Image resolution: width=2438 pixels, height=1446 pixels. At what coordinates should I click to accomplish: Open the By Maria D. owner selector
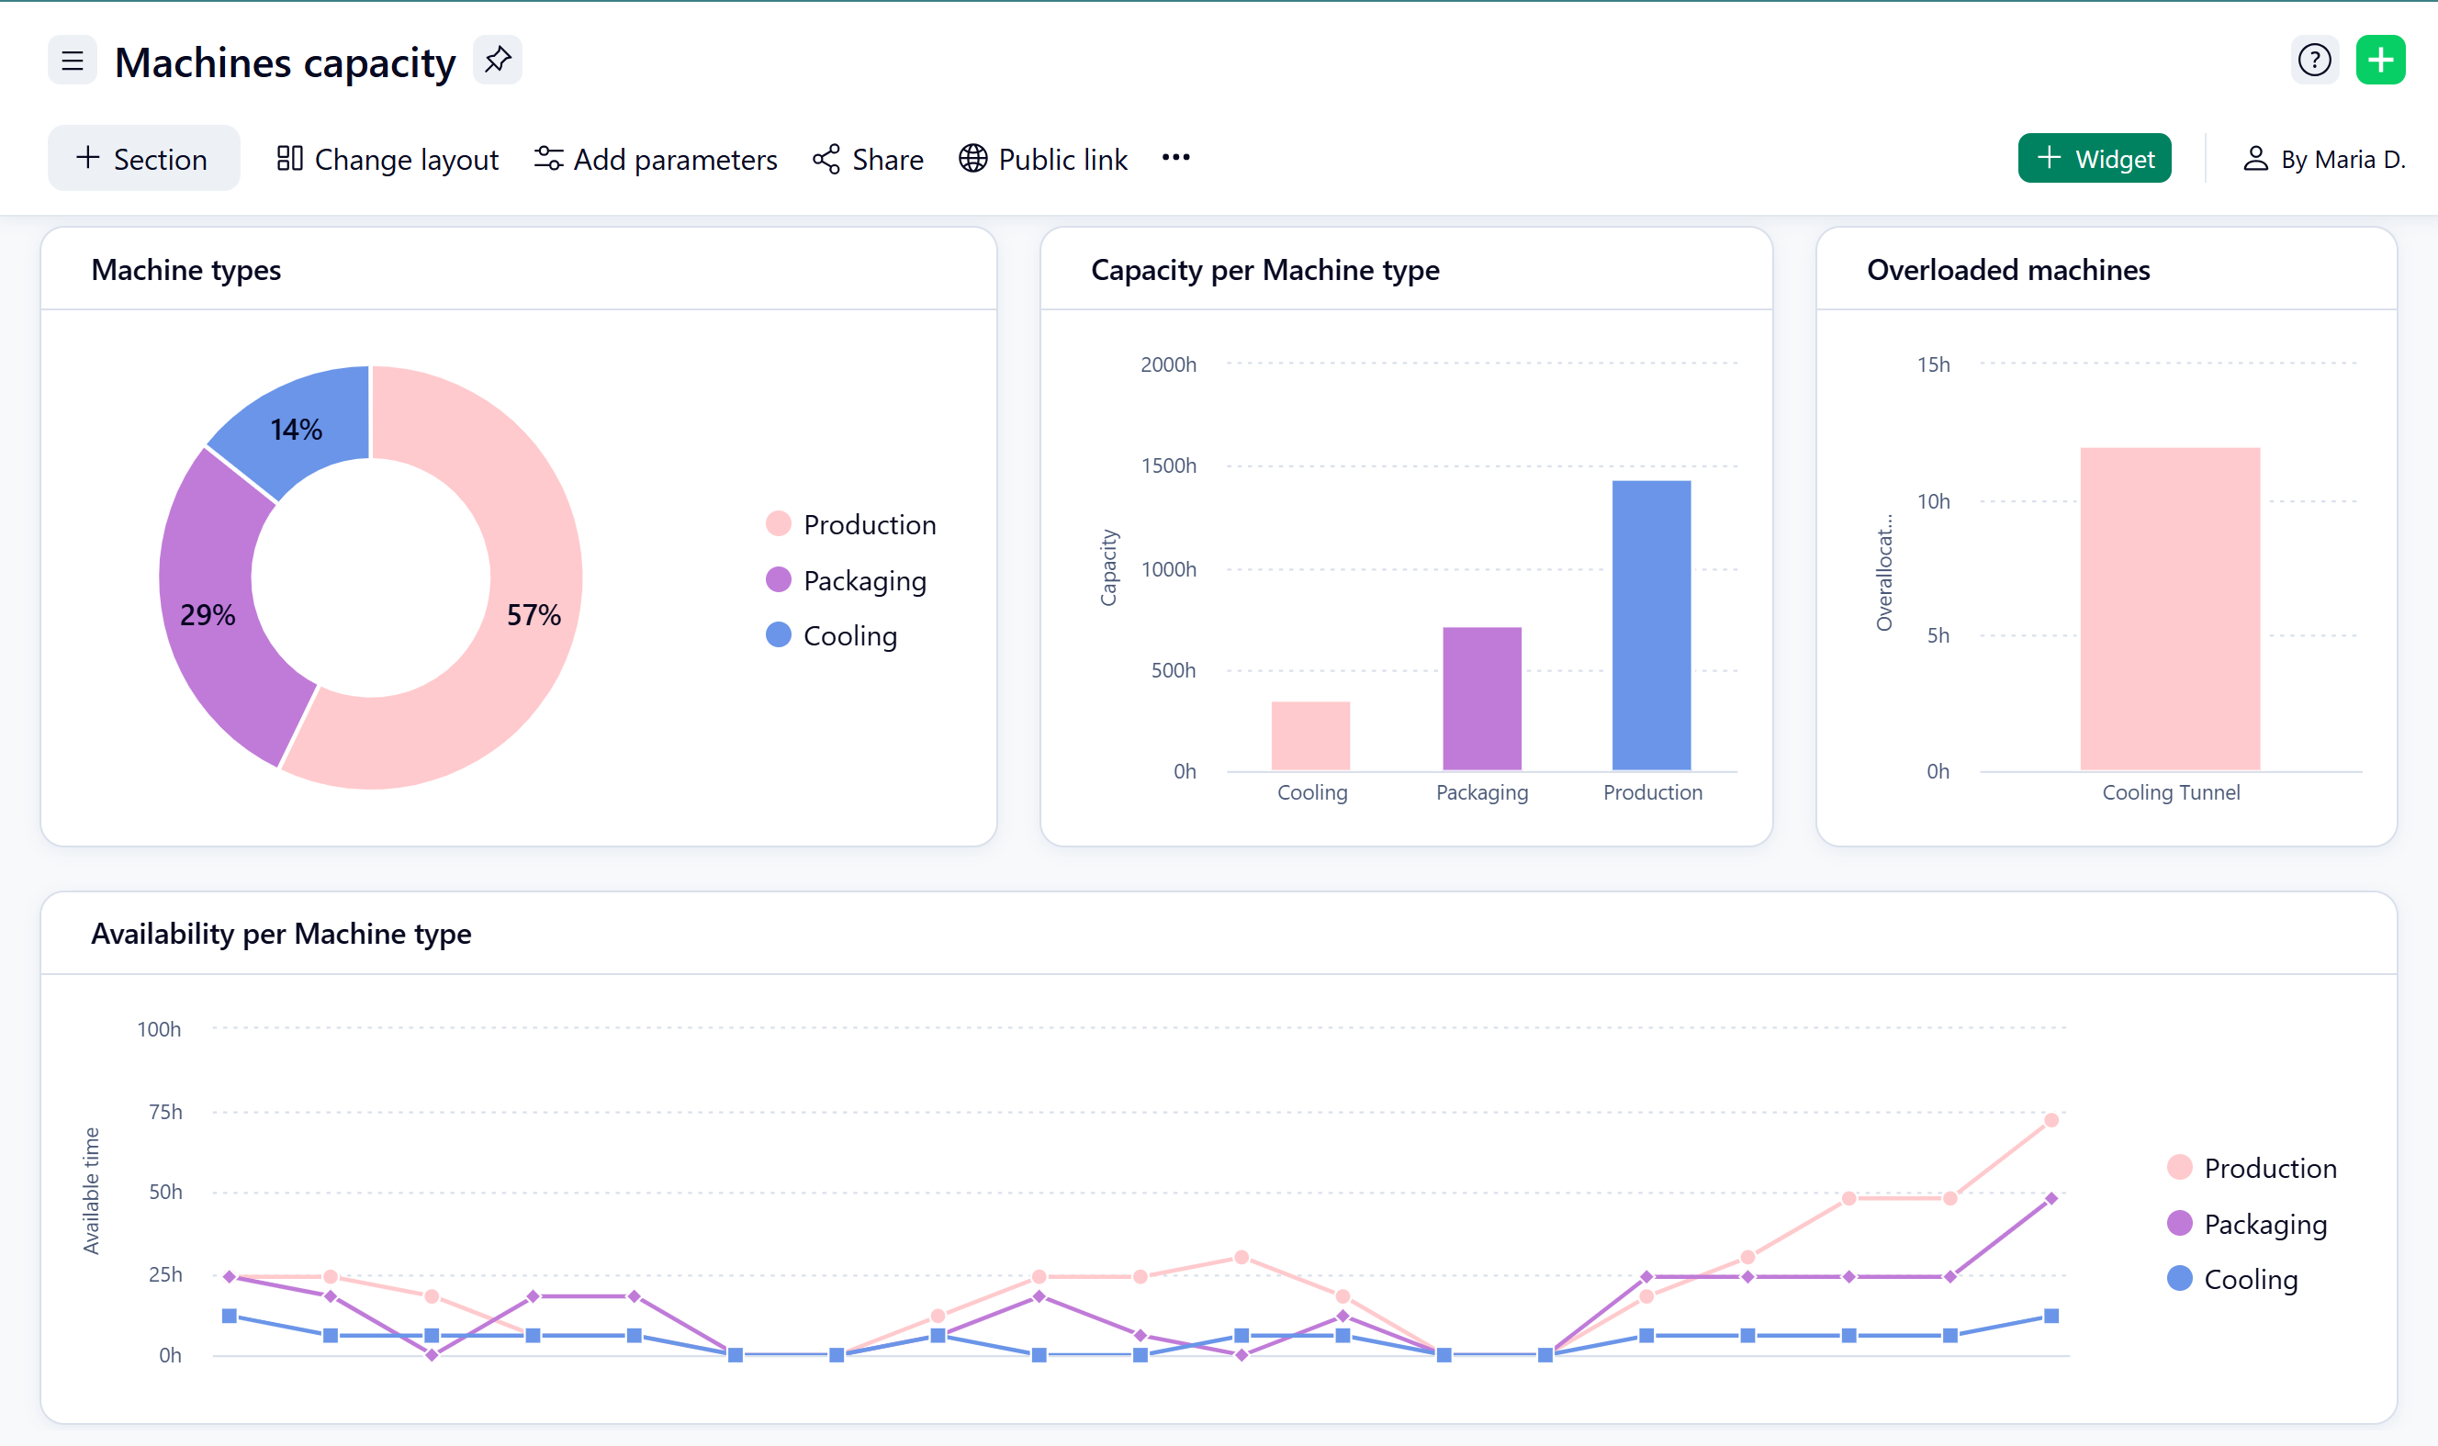click(2323, 159)
